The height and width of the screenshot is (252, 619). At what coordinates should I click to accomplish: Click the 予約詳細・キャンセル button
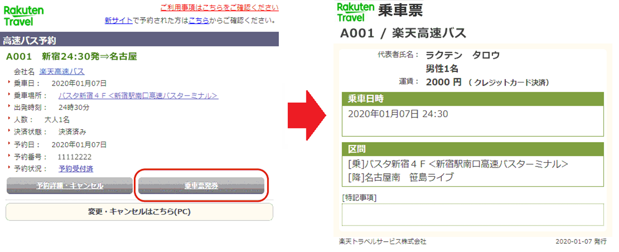point(69,186)
